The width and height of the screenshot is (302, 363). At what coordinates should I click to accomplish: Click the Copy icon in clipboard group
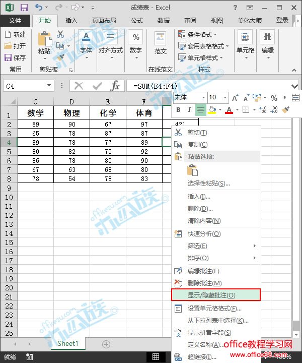(60, 45)
